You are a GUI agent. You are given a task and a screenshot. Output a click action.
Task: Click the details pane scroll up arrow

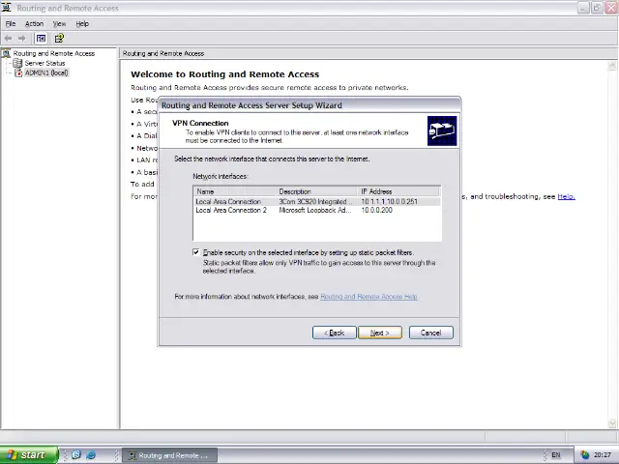(612, 65)
